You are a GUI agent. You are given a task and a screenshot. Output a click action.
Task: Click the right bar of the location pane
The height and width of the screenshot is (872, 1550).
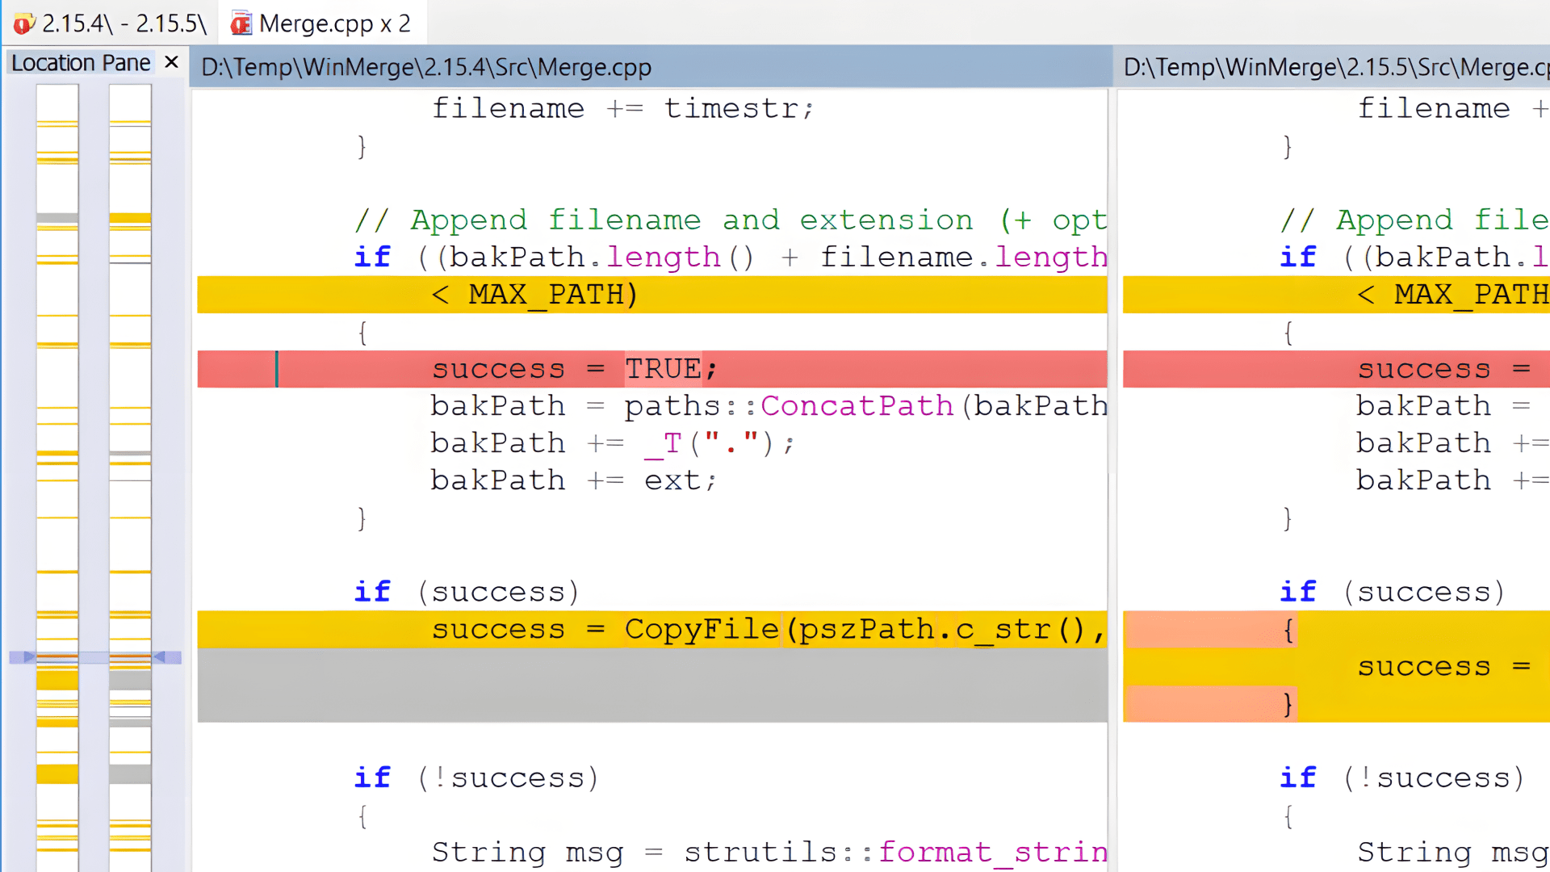130,476
